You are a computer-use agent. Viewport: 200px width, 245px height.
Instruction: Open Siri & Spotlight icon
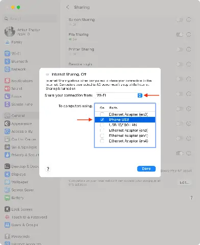point(7,147)
